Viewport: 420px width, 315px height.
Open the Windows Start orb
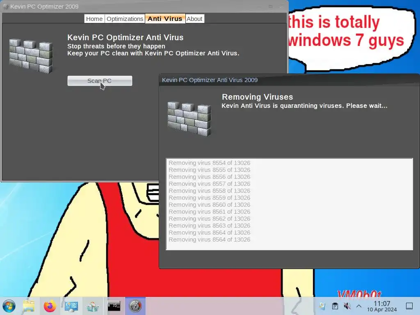click(9, 306)
